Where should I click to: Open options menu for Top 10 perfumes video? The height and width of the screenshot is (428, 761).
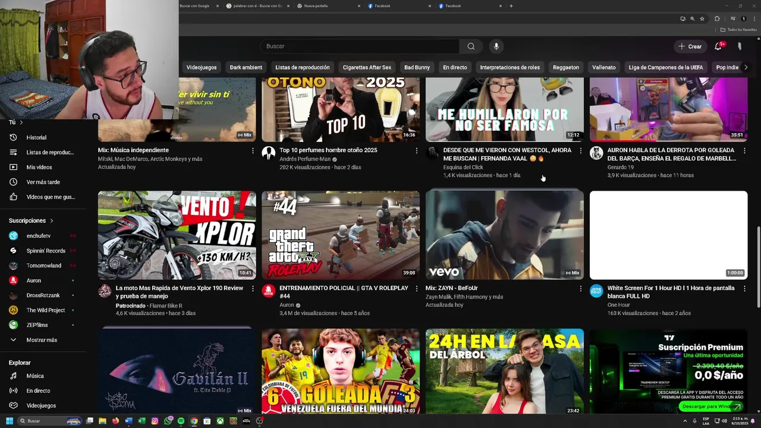[416, 151]
